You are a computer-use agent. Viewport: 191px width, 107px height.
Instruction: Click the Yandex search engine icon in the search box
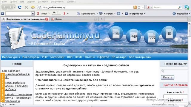[148, 7]
